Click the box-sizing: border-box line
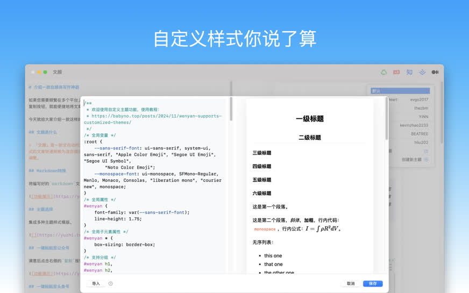Screen dimensions: 469x293 click(124, 245)
